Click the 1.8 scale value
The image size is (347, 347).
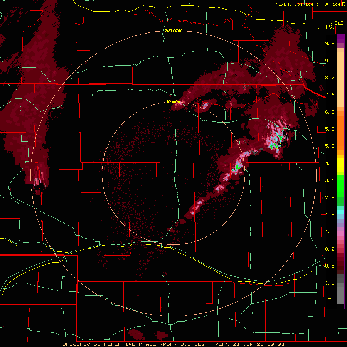[330, 215]
